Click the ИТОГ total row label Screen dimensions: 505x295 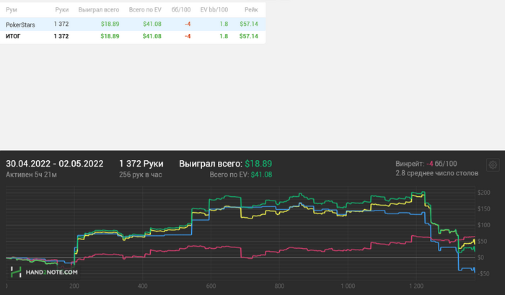tap(13, 36)
